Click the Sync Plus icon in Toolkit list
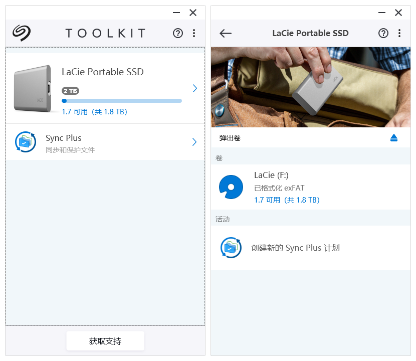 coord(26,142)
